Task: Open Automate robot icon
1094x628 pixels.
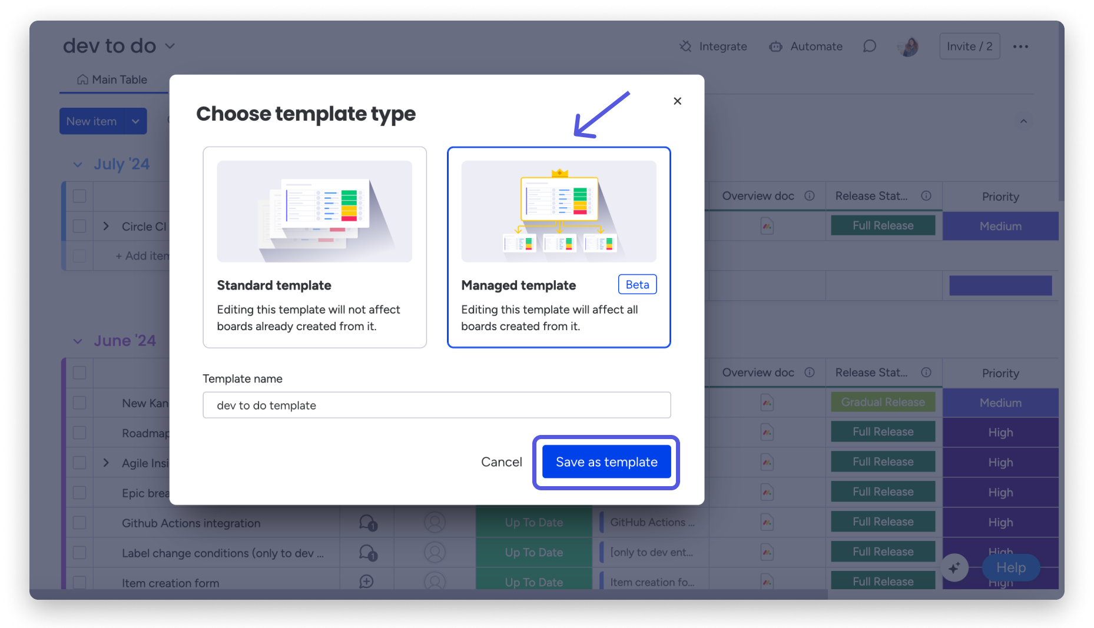Action: pos(775,46)
